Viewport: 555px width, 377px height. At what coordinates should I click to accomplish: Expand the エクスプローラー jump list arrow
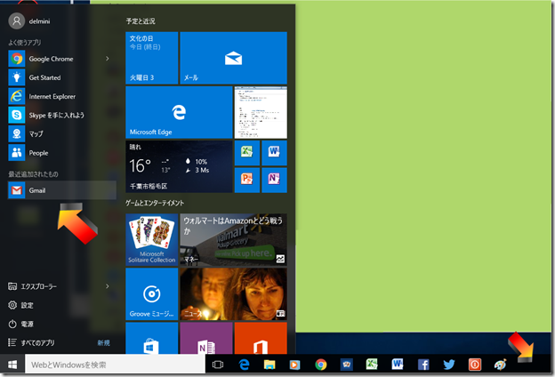pyautogui.click(x=108, y=286)
